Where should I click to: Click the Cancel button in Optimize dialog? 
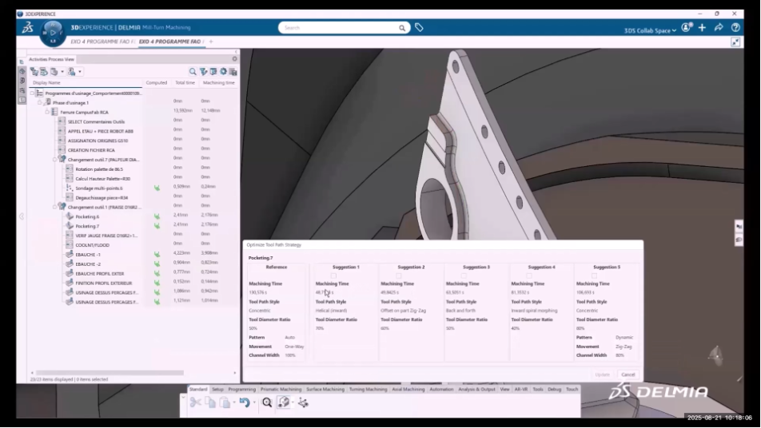click(628, 374)
